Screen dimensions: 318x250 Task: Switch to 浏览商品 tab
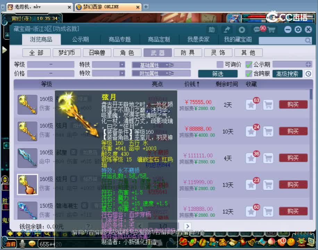pyautogui.click(x=41, y=39)
